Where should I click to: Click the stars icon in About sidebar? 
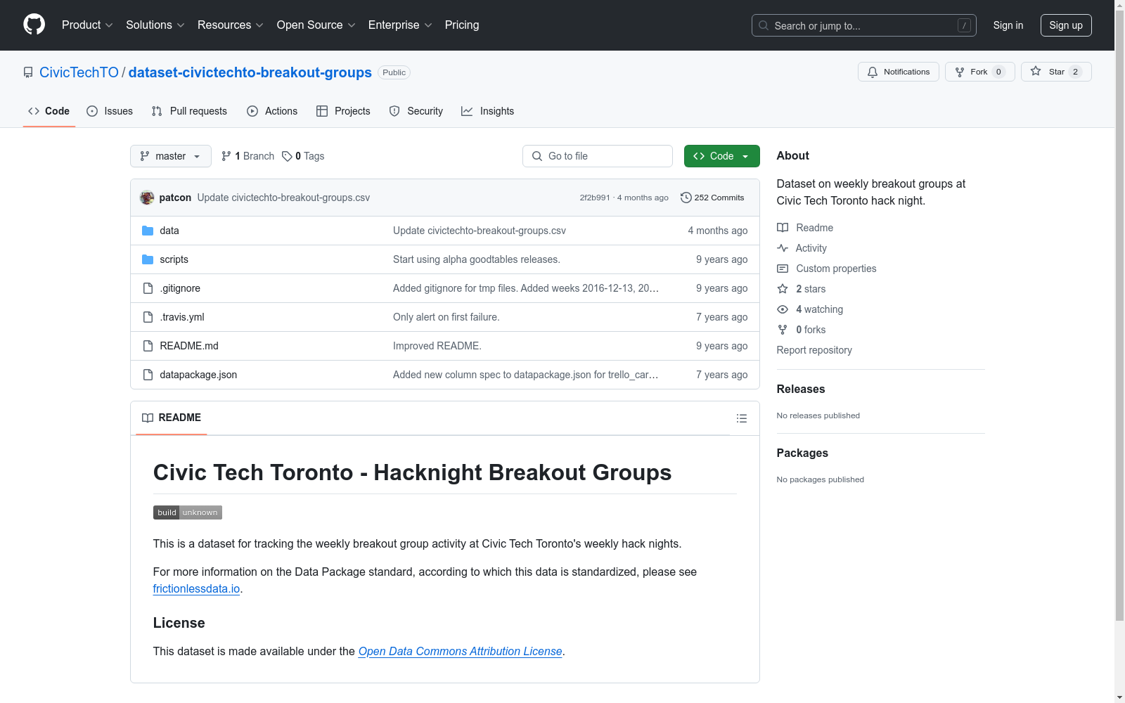click(x=783, y=289)
